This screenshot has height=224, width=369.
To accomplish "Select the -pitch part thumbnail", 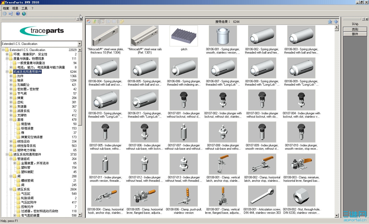I will (184, 36).
